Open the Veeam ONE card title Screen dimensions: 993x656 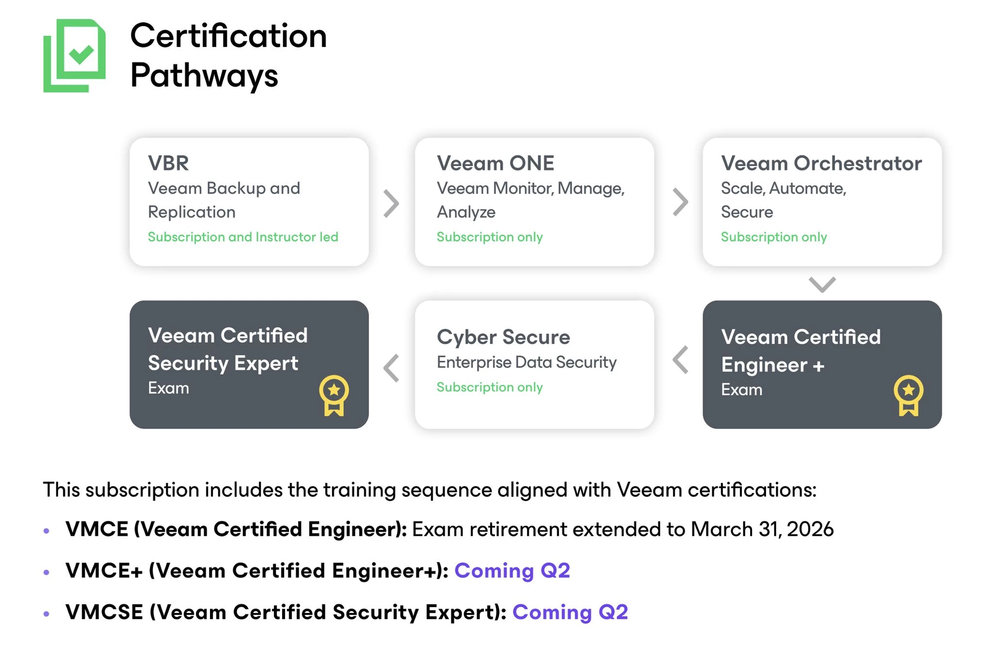point(495,163)
